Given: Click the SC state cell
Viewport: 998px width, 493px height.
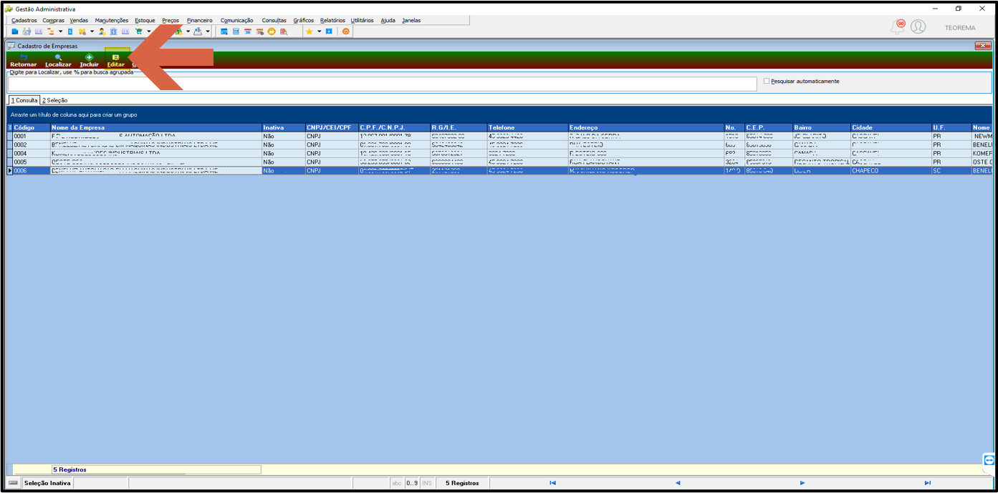Looking at the screenshot, I should [951, 171].
